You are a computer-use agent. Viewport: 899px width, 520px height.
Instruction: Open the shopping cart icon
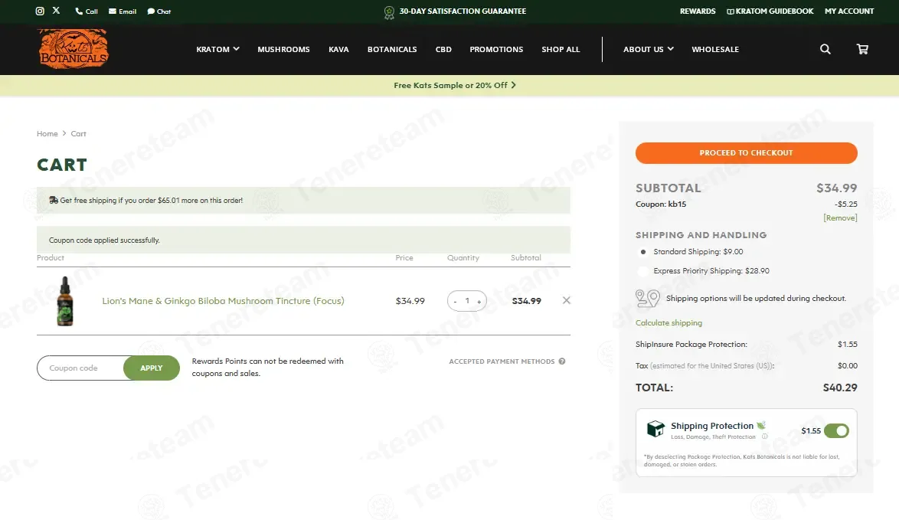[862, 49]
